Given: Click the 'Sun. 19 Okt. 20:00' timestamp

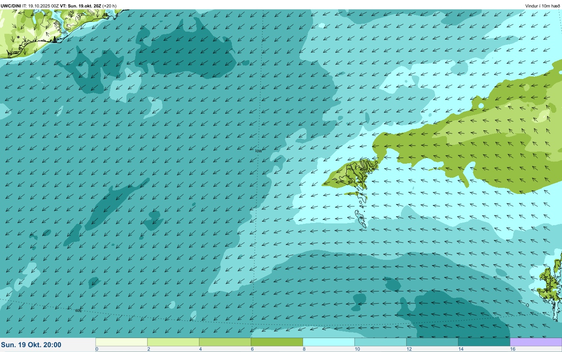Looking at the screenshot, I should [31, 345].
